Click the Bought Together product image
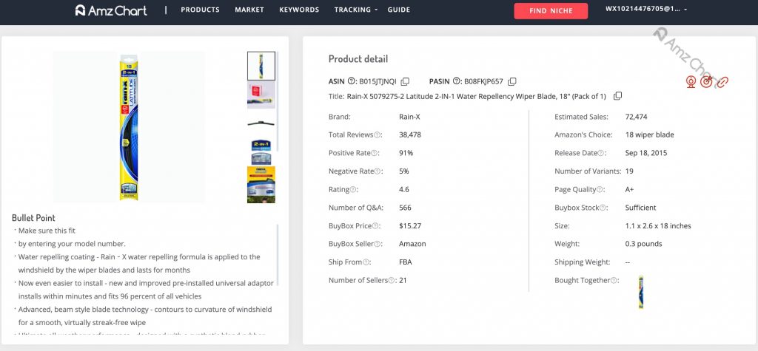 tap(641, 292)
